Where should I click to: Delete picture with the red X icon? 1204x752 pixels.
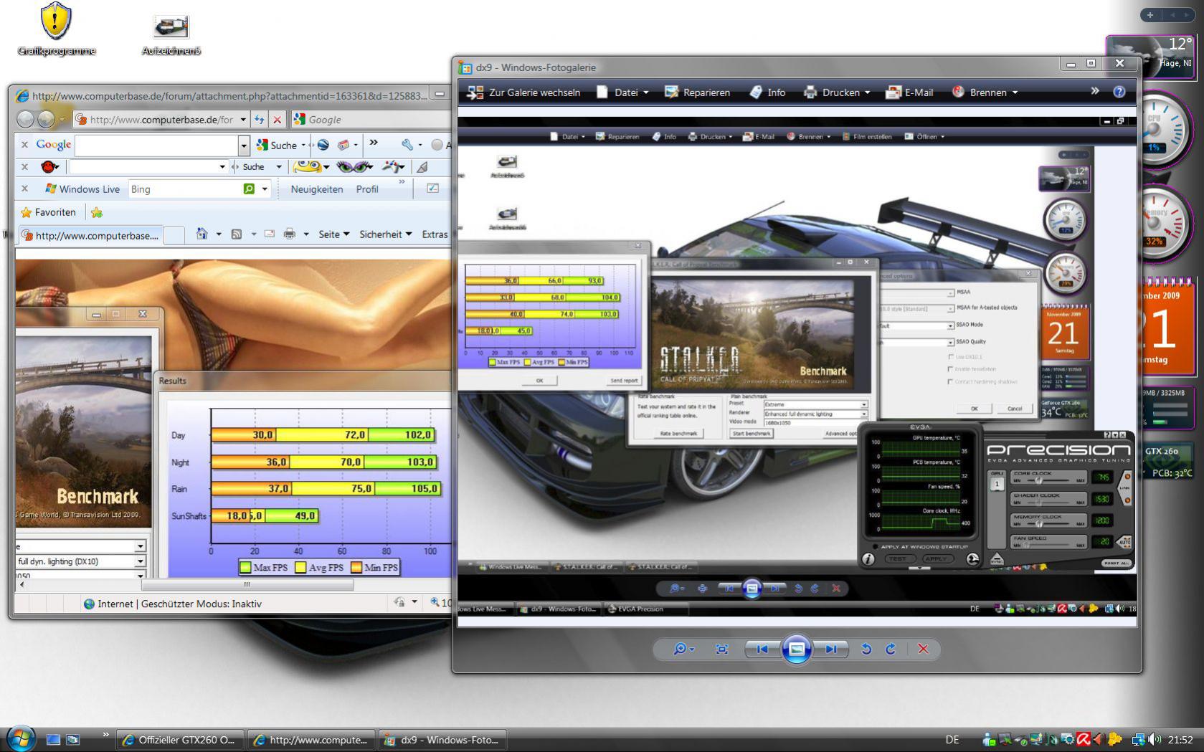(x=923, y=649)
